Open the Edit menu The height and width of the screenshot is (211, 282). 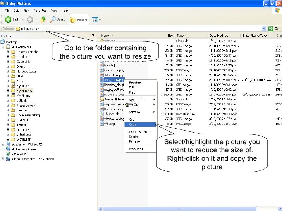[16, 10]
